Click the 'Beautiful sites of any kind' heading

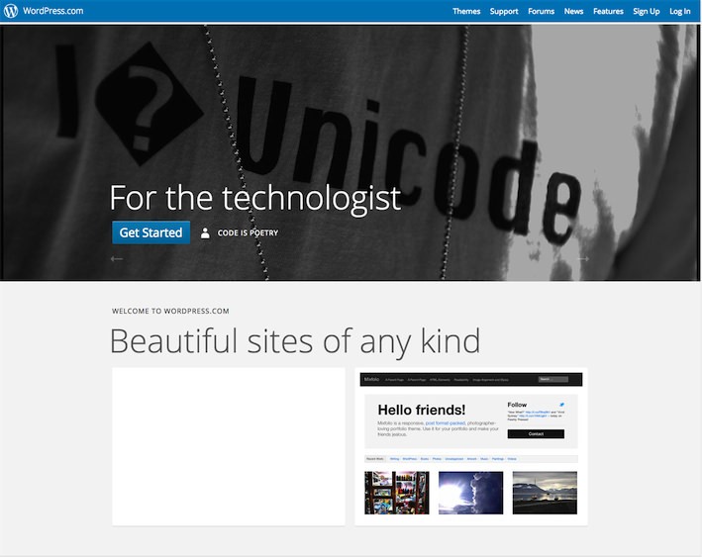295,341
